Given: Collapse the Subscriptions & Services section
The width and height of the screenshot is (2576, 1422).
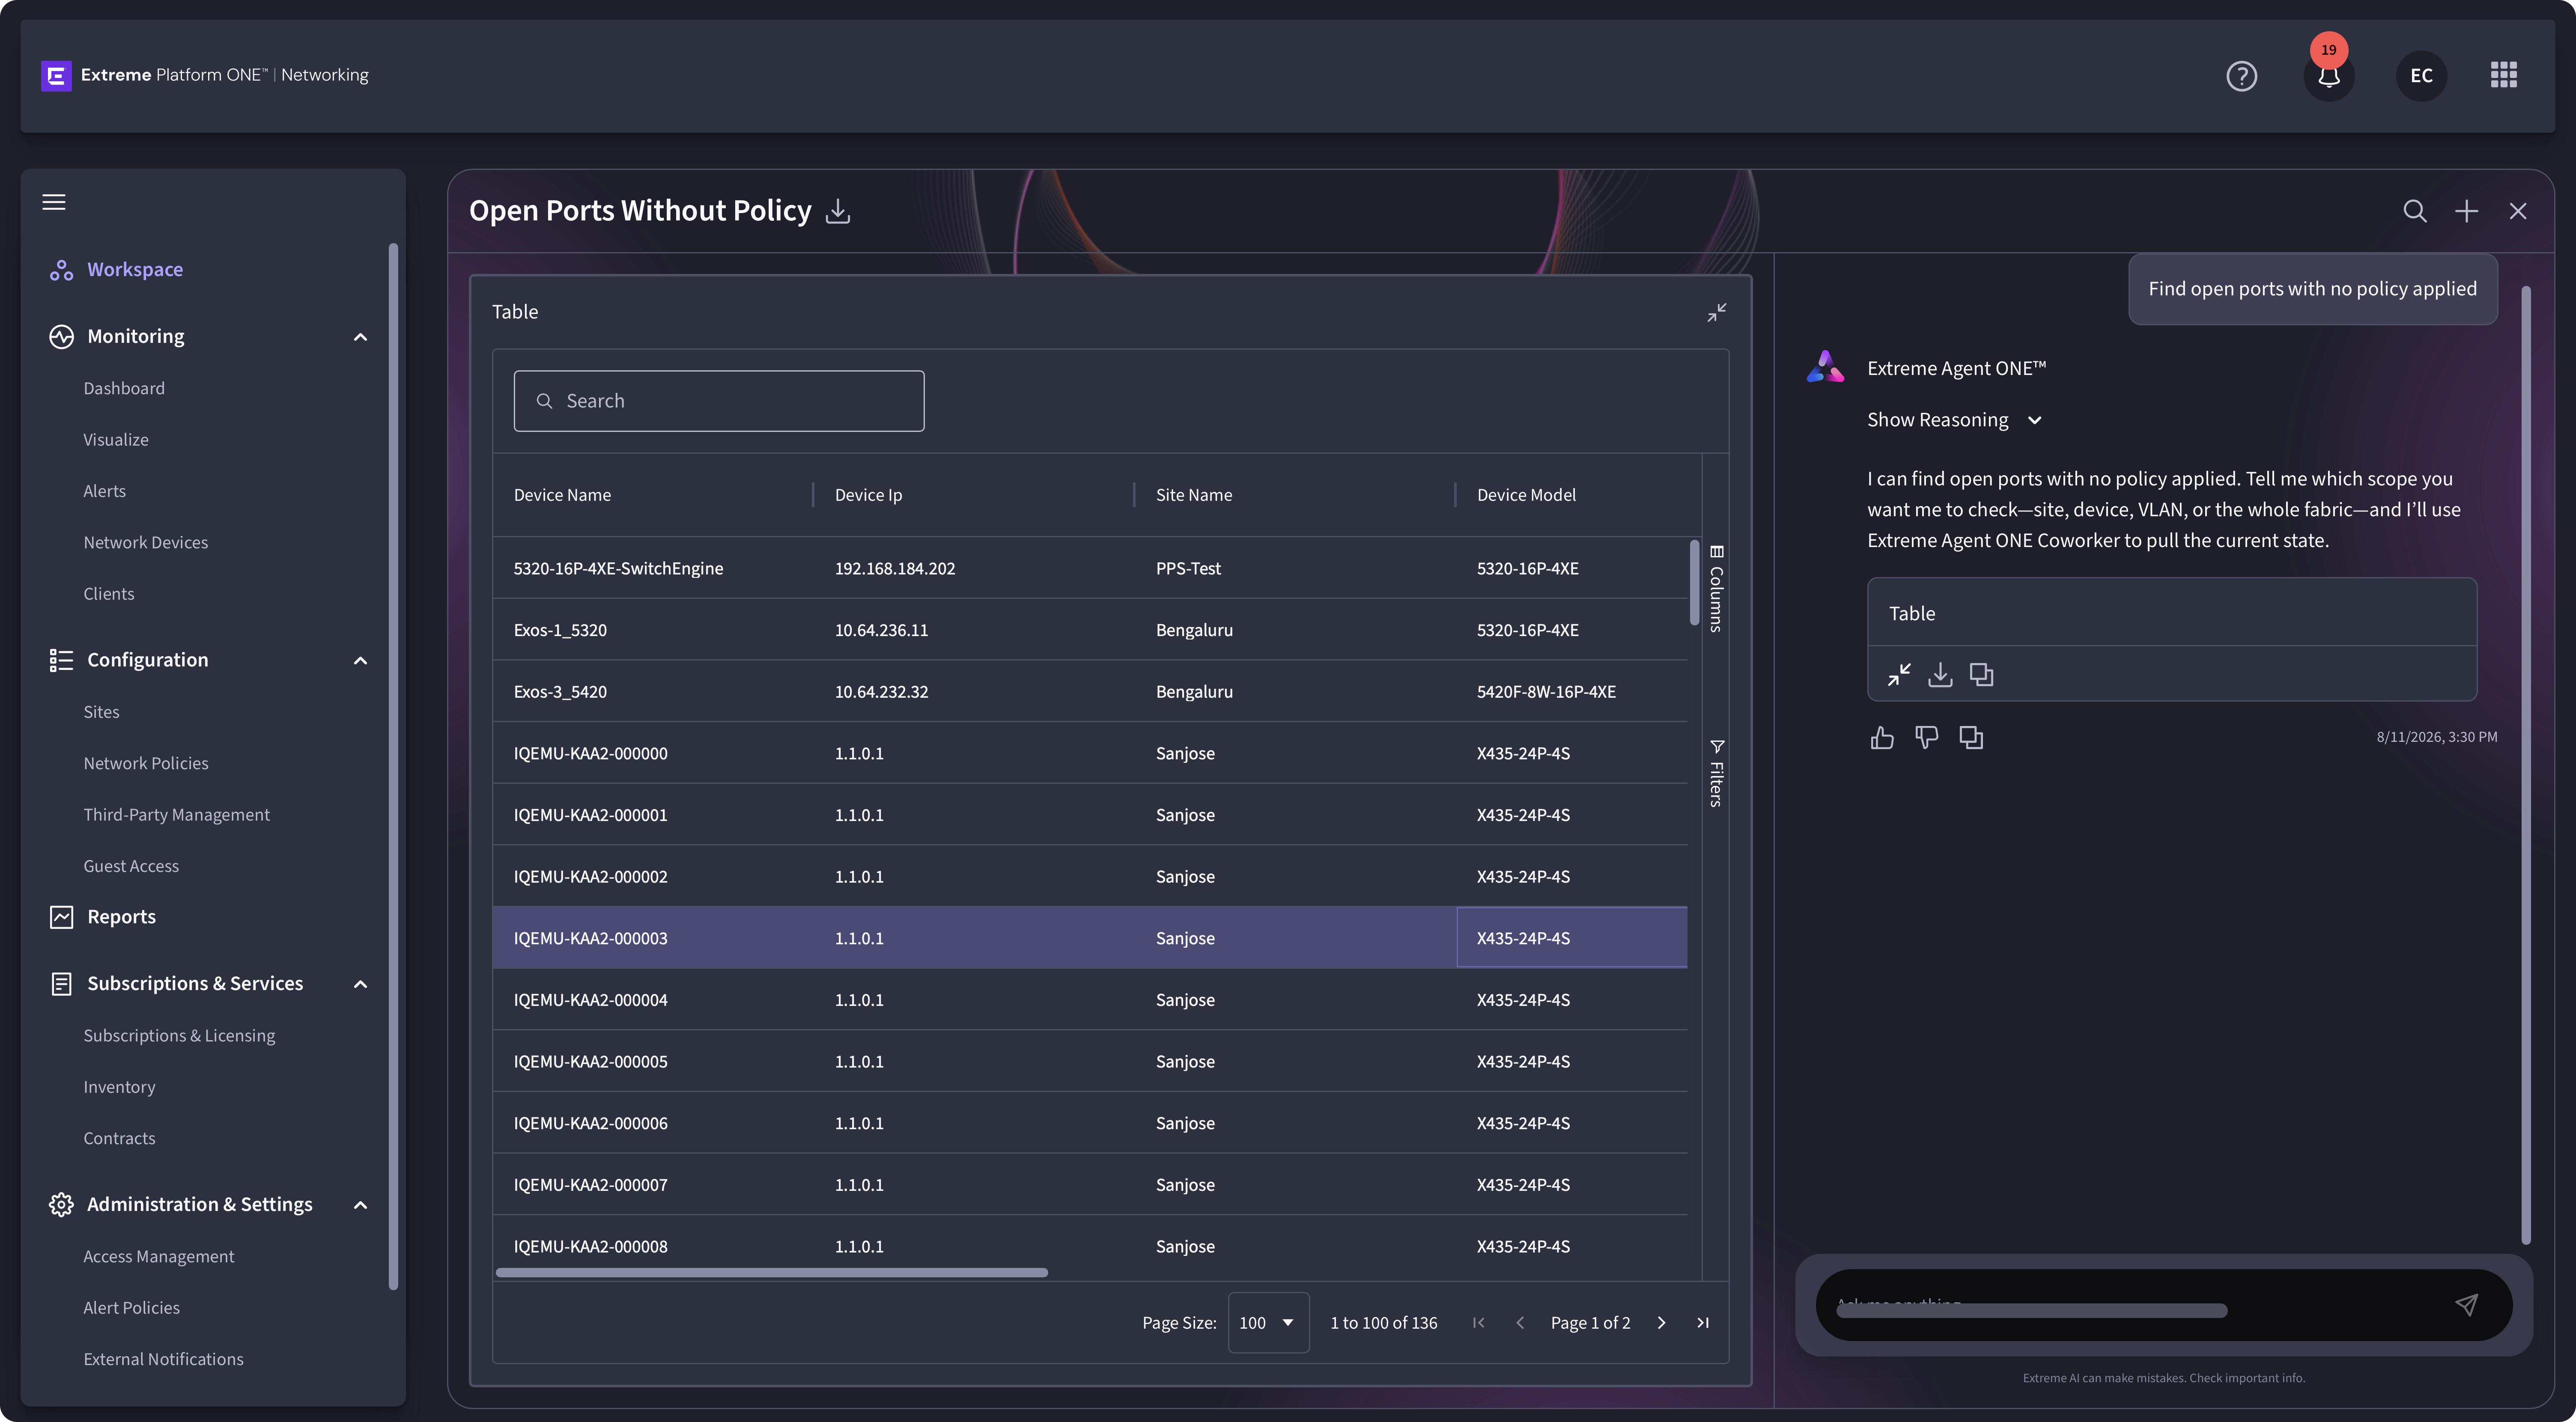Looking at the screenshot, I should click(x=360, y=984).
